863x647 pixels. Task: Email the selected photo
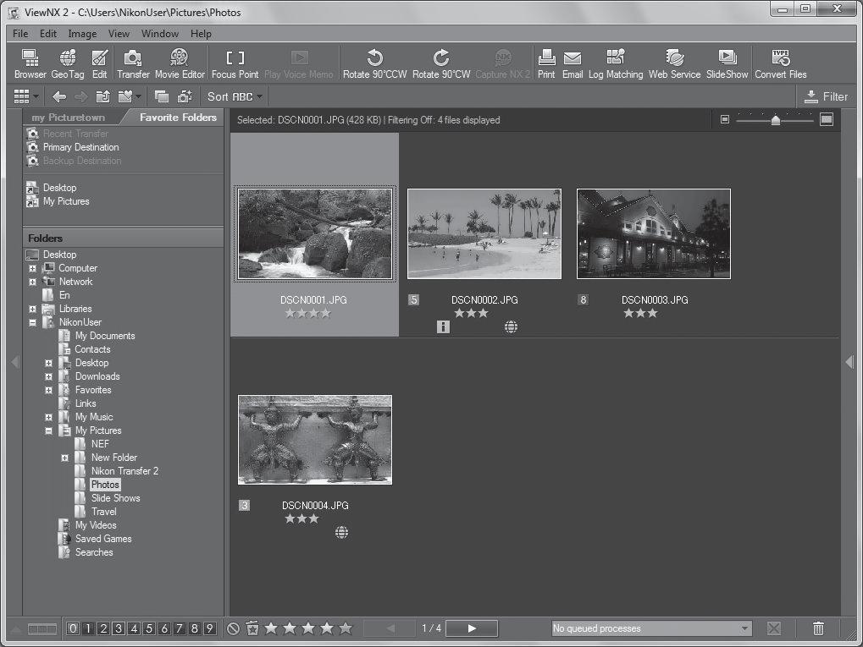pos(573,63)
